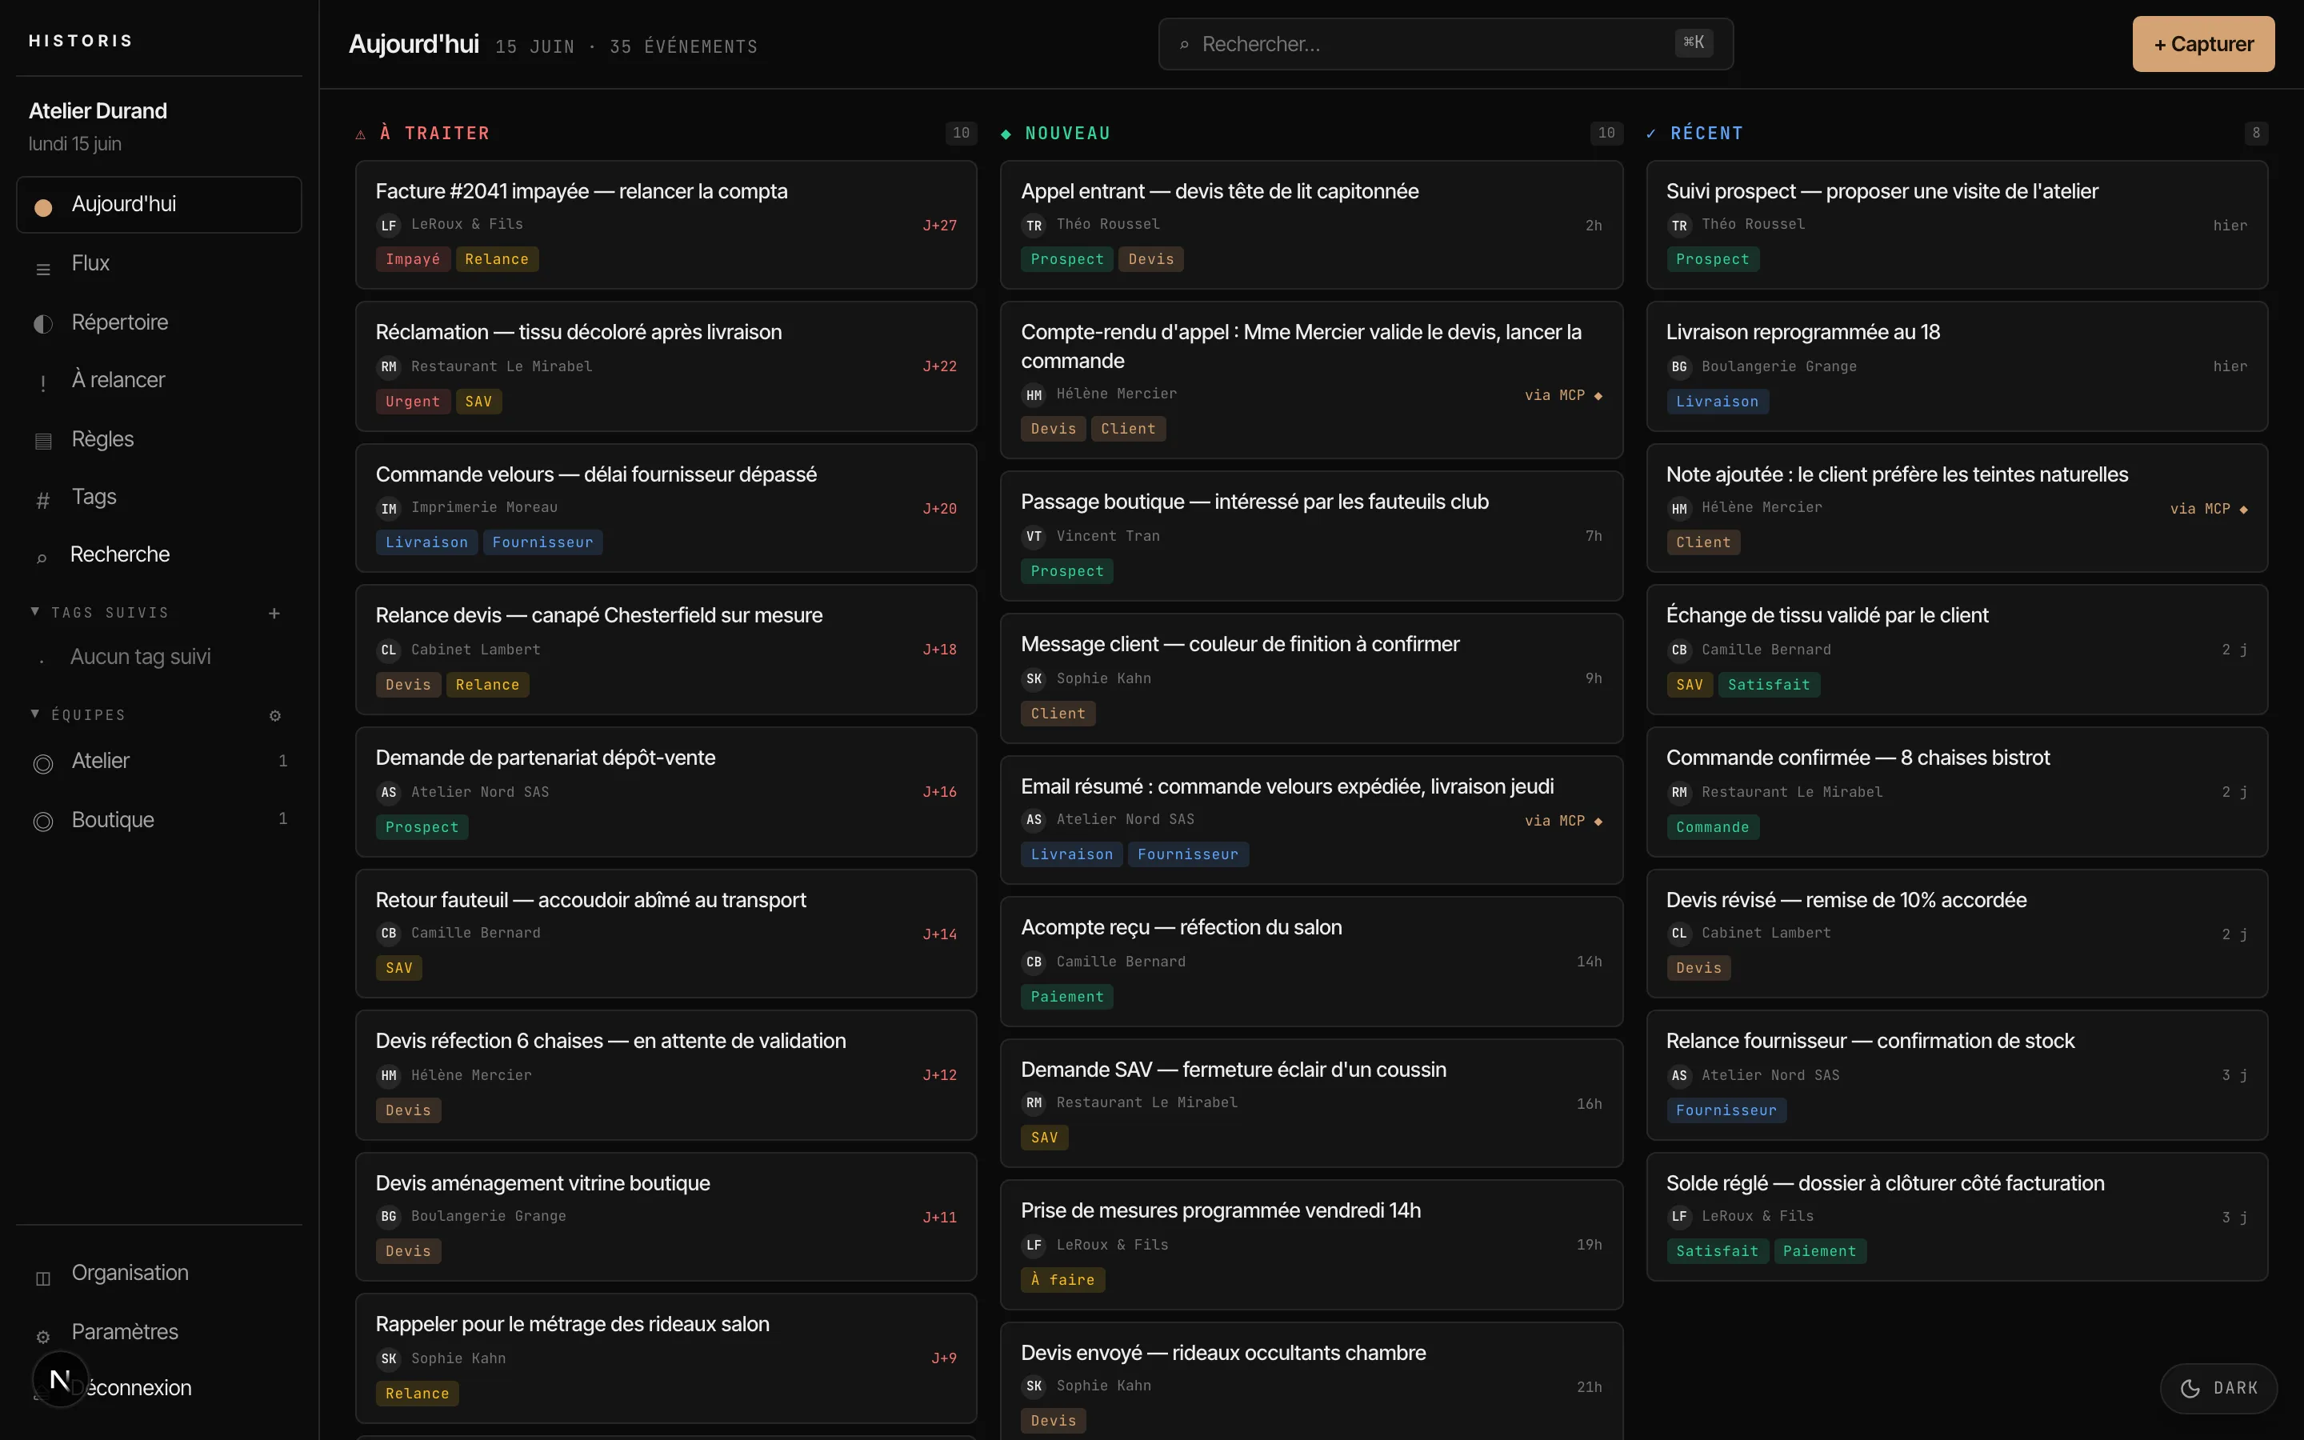Click Atelier Durand workspace name
The height and width of the screenshot is (1440, 2304).
click(98, 110)
